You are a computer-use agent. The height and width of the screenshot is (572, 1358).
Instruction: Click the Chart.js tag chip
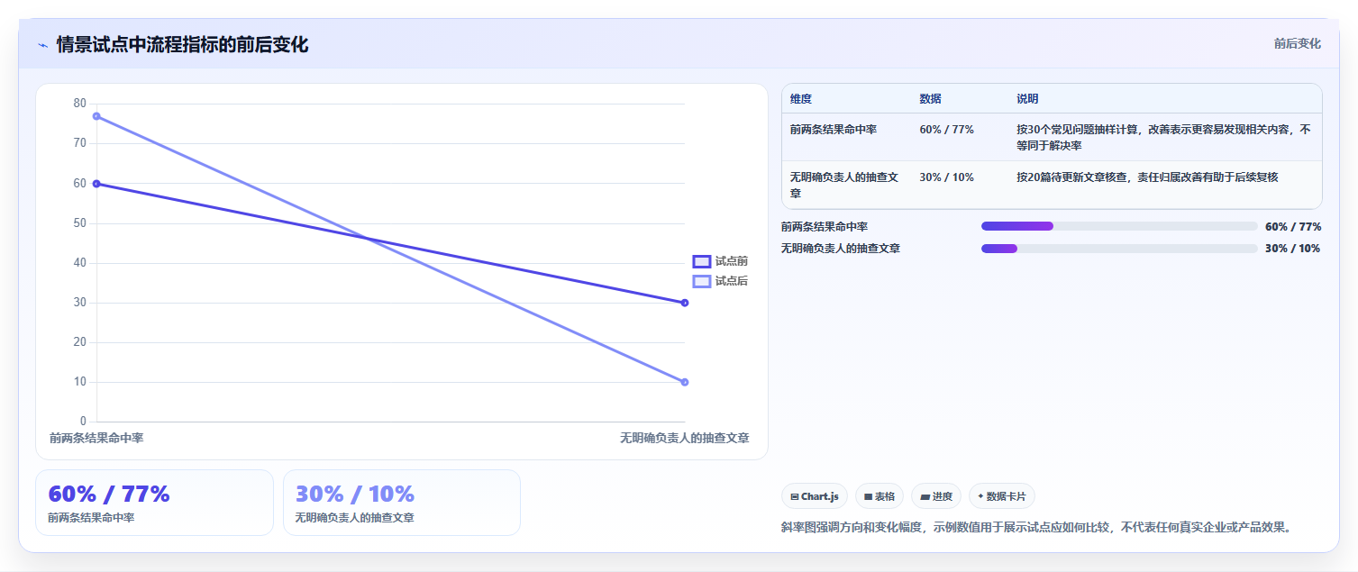coord(815,496)
